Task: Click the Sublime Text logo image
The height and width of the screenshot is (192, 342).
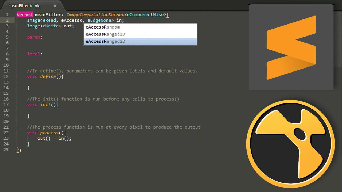Action: [x=291, y=47]
